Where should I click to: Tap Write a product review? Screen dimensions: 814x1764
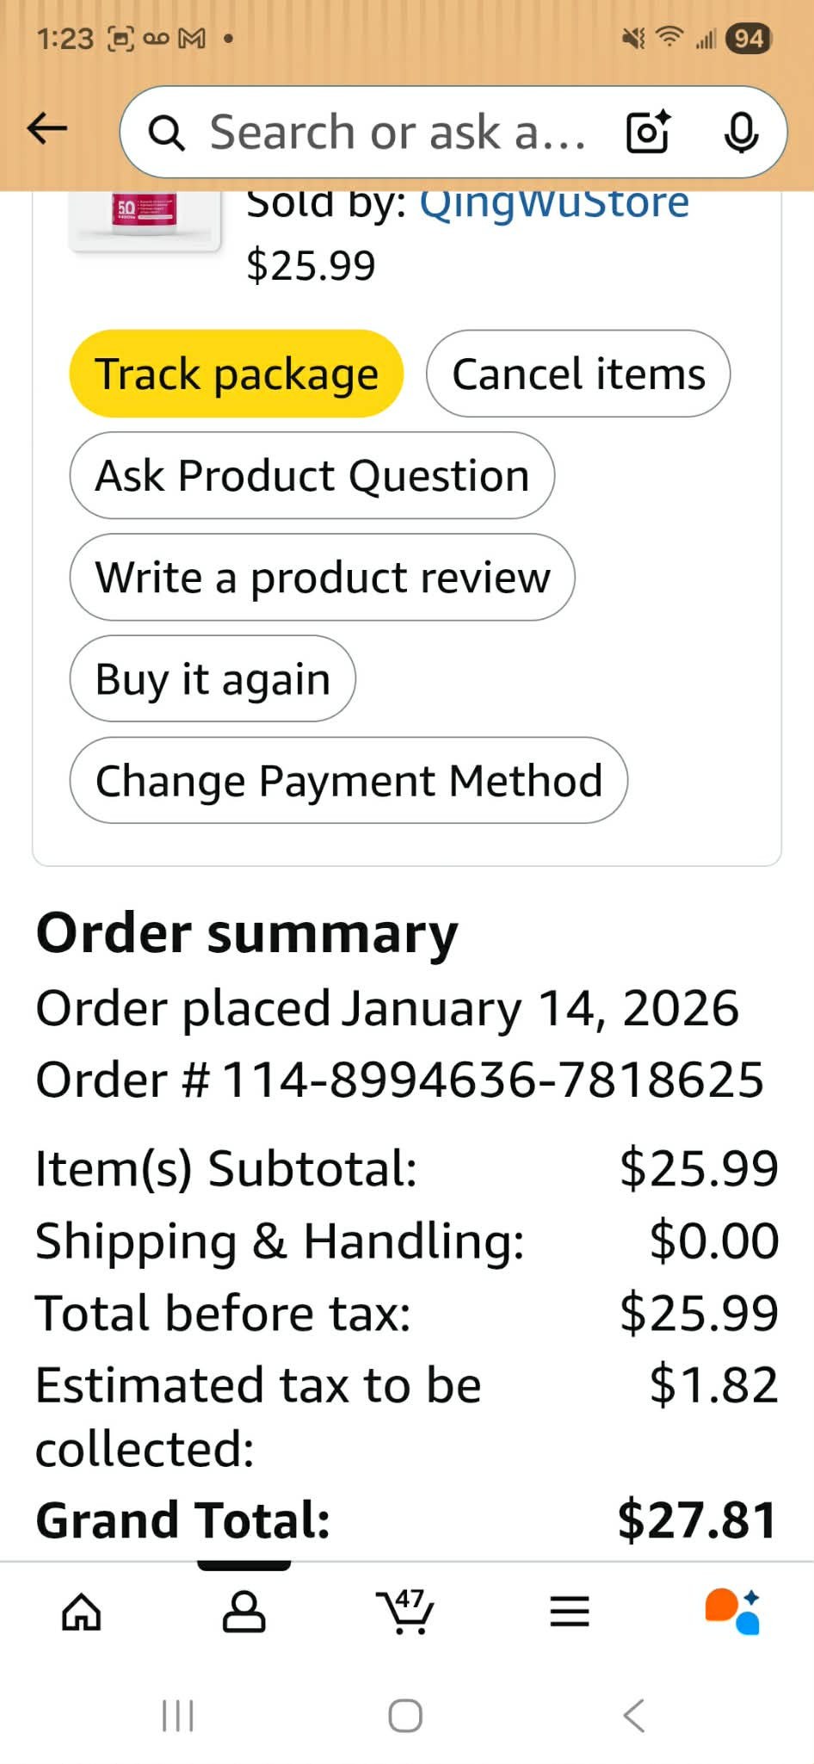[x=322, y=577]
